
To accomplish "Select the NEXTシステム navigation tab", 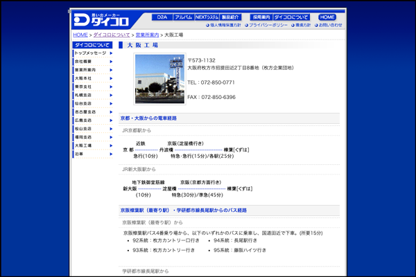I will (x=207, y=16).
